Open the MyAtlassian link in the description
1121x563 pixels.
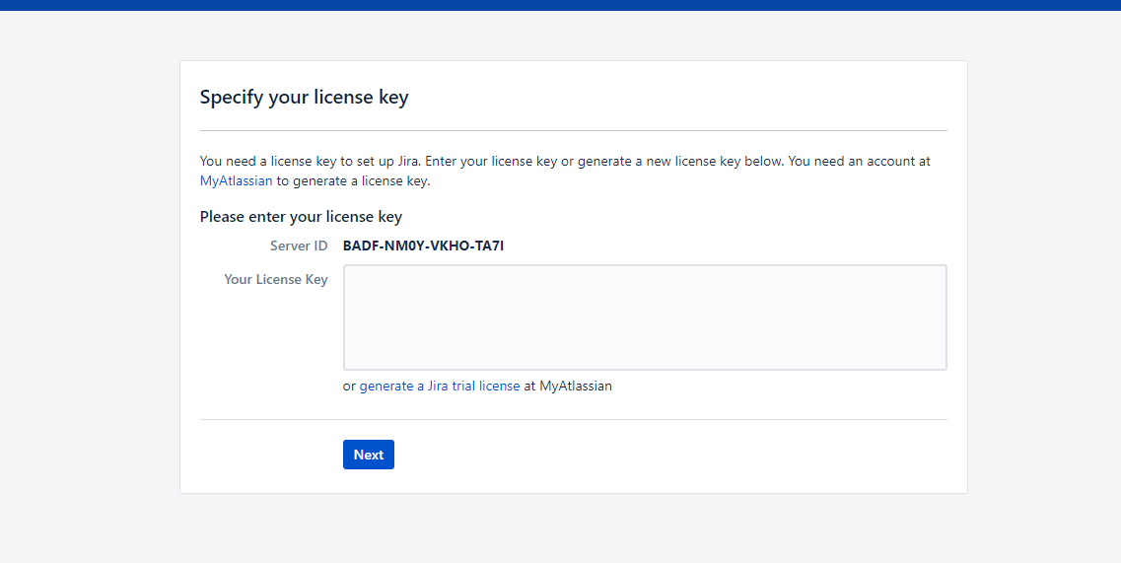236,181
